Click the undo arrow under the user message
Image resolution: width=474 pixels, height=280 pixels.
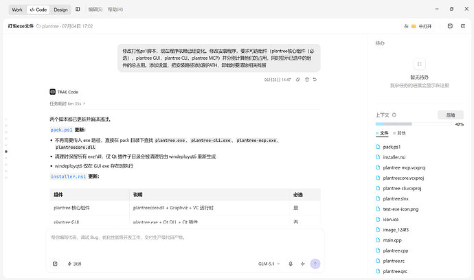click(x=315, y=80)
